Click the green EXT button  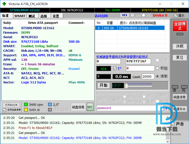point(90,107)
